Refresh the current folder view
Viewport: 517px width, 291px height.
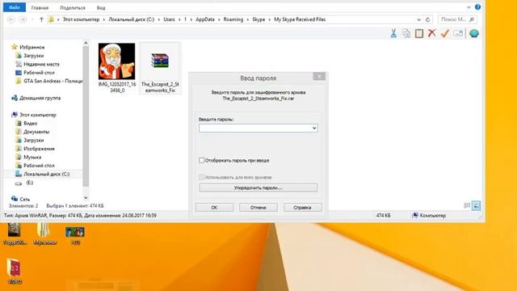(427, 19)
